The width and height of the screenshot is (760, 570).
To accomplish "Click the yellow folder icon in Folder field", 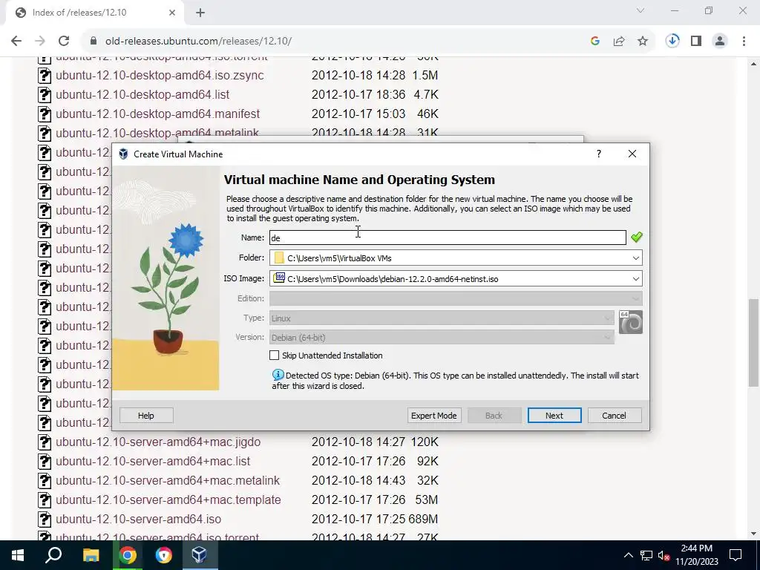I will 279,258.
